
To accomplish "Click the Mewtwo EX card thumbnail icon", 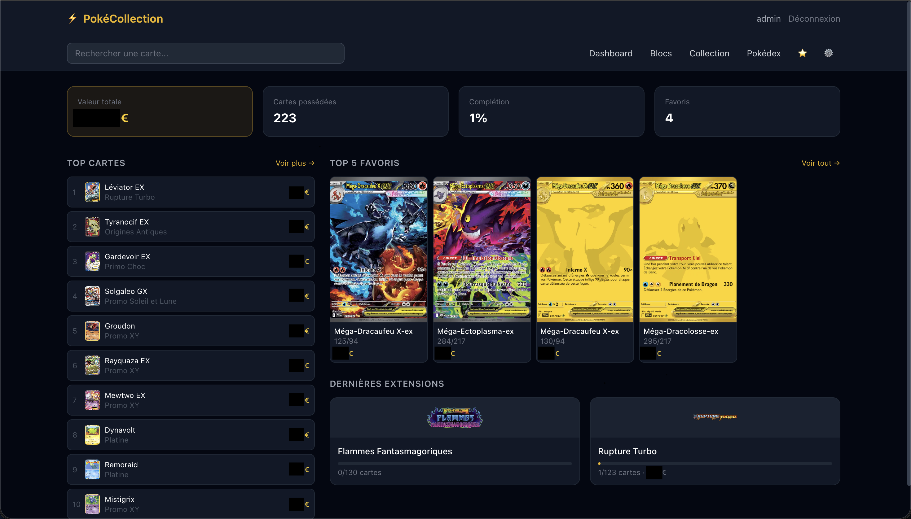I will 92,400.
